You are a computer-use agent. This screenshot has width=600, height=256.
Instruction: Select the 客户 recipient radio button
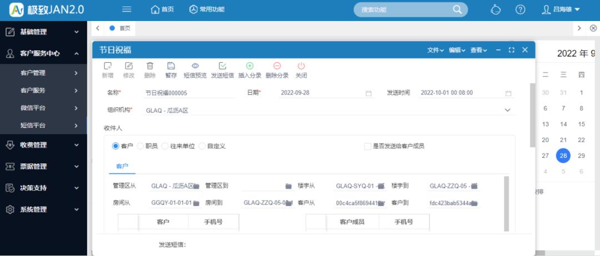tap(116, 146)
